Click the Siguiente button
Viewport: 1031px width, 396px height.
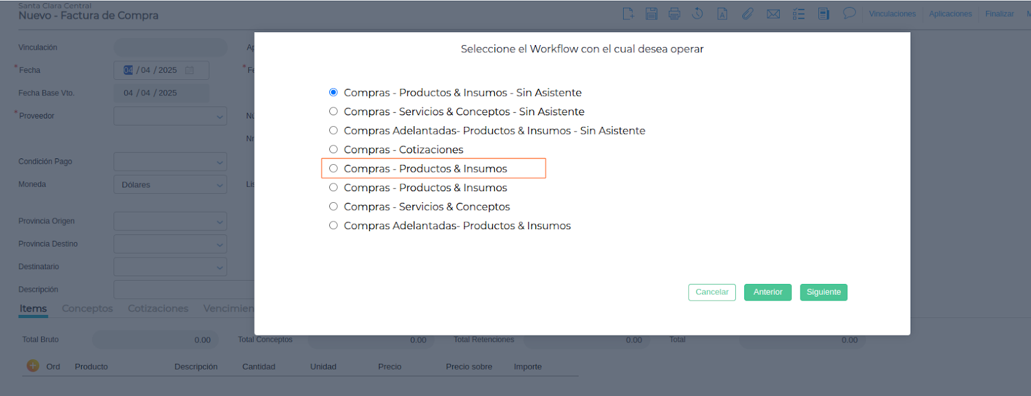coord(824,292)
